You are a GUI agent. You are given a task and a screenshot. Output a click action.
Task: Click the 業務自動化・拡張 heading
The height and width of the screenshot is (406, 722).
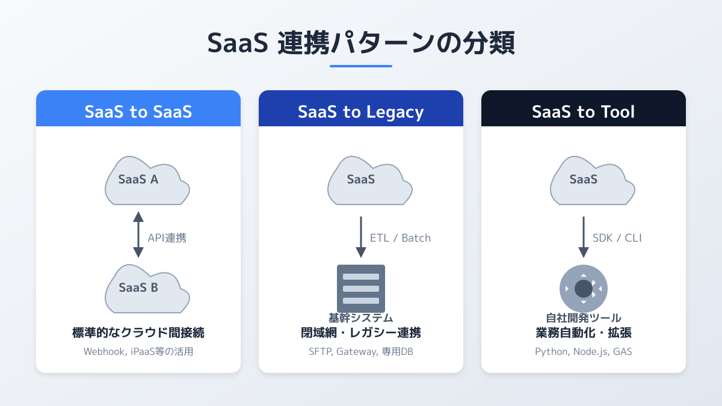[x=584, y=333]
